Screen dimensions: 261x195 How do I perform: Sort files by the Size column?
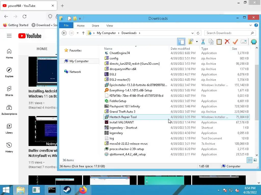240,48
